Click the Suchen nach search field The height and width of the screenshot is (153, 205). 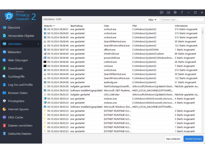182,20
